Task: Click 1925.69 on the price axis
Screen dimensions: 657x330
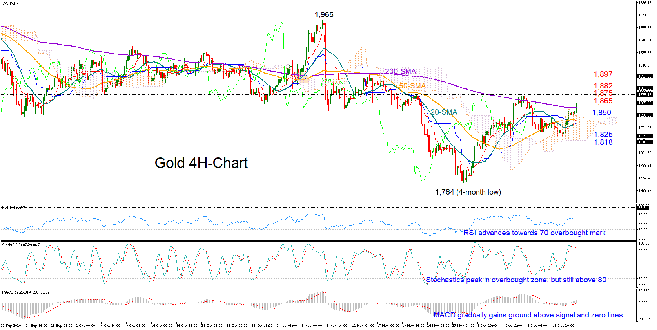Action: click(645, 53)
